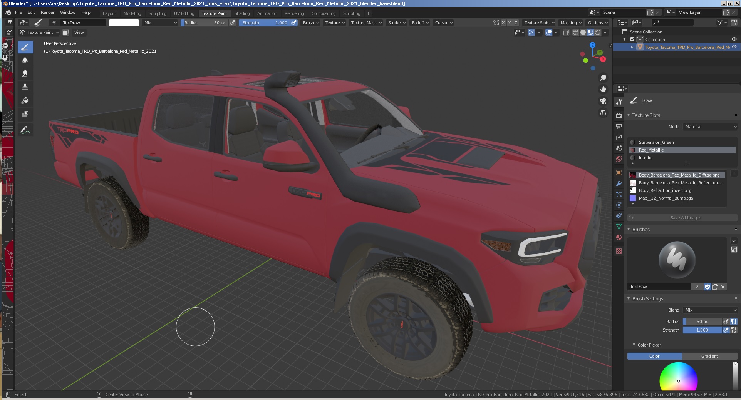Expand the Toyota_Tacoma object tree
This screenshot has width=741, height=400.
[632, 47]
